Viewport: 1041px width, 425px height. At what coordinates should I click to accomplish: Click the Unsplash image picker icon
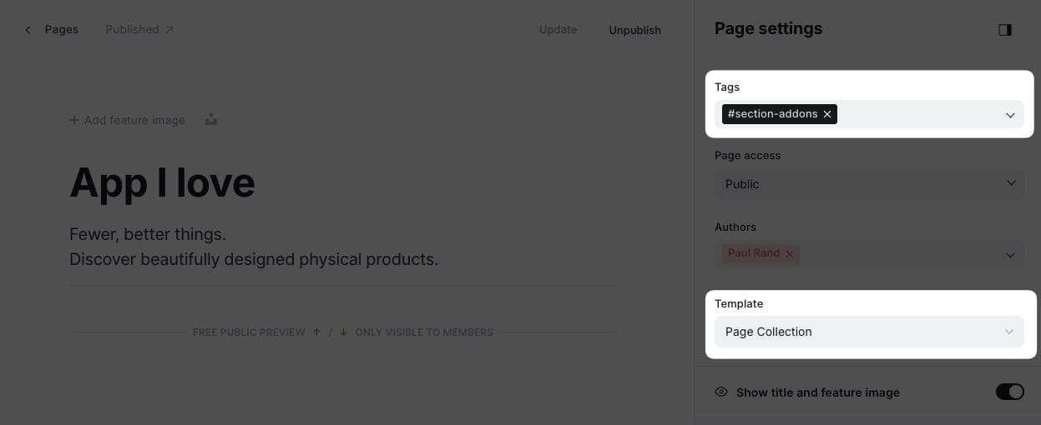pos(211,120)
